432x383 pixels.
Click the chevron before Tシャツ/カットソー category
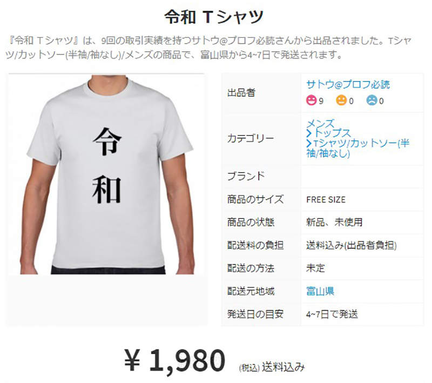point(309,143)
